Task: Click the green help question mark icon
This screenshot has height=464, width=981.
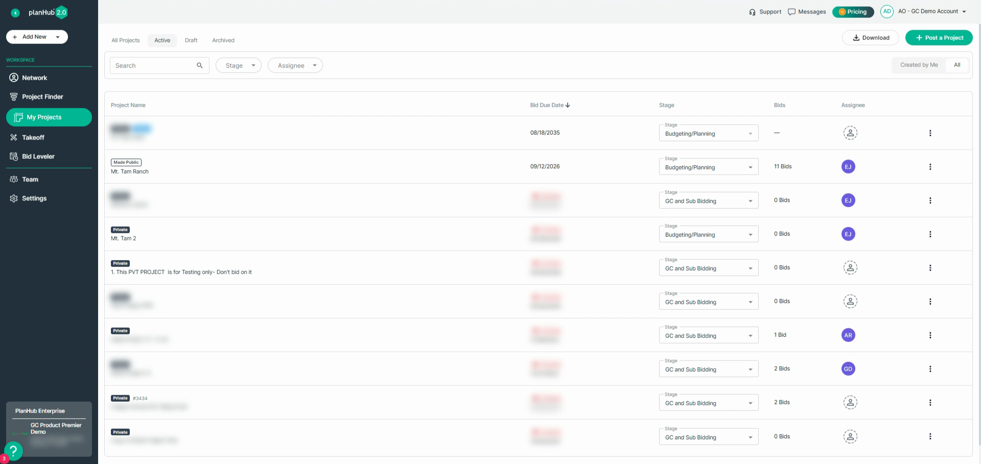Action: [13, 451]
